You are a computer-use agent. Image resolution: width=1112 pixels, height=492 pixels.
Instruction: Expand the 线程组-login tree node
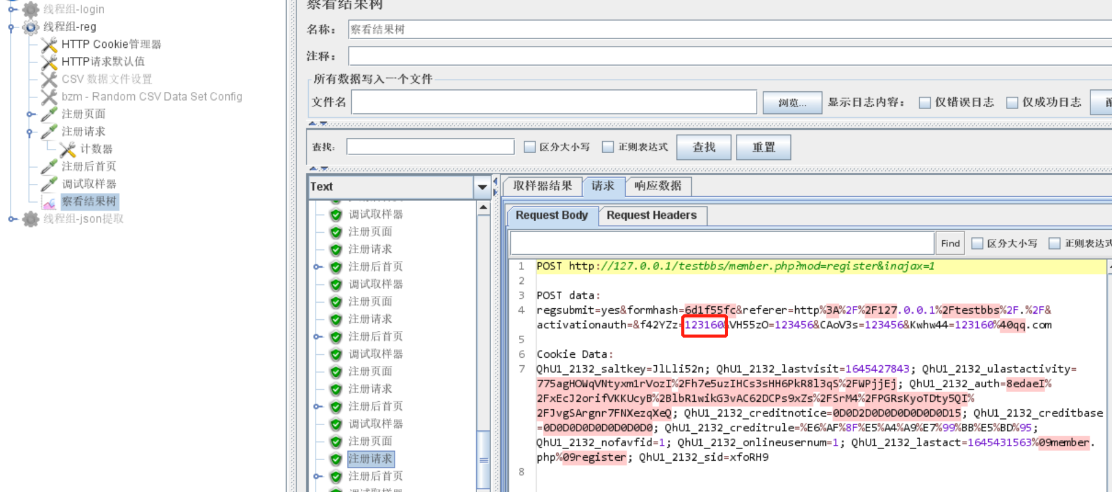tap(12, 9)
